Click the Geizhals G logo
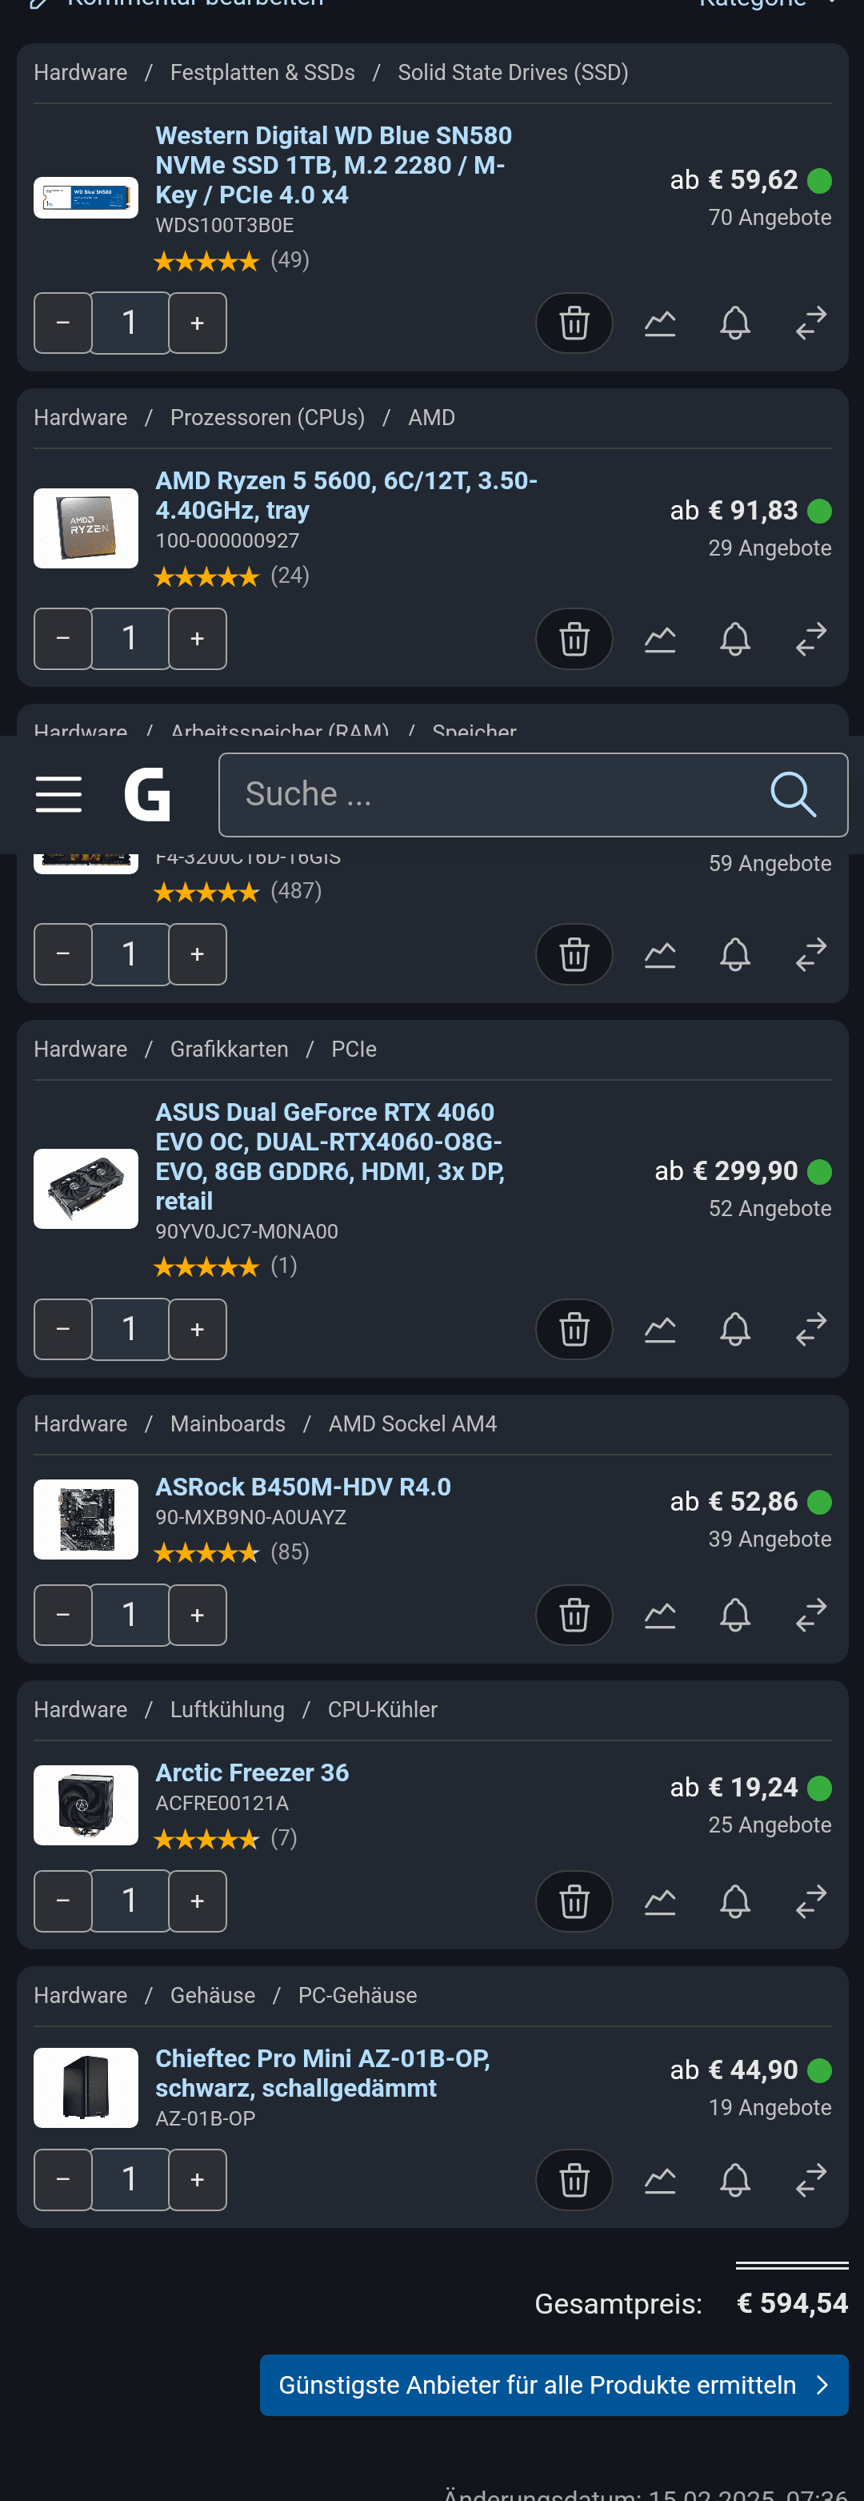The height and width of the screenshot is (2501, 864). click(147, 794)
